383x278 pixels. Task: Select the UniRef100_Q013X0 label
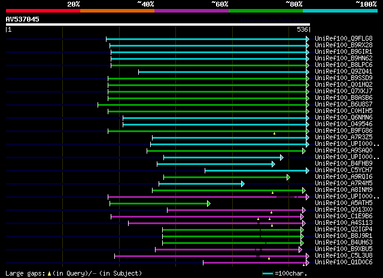coord(344,210)
